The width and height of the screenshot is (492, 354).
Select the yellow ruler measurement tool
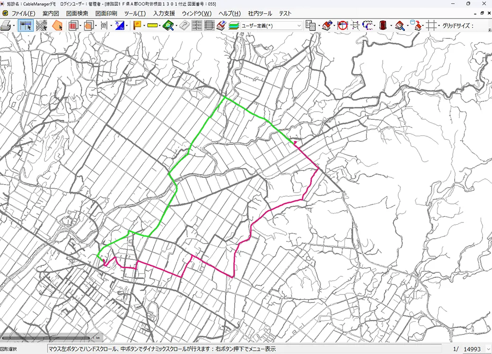tap(152, 26)
